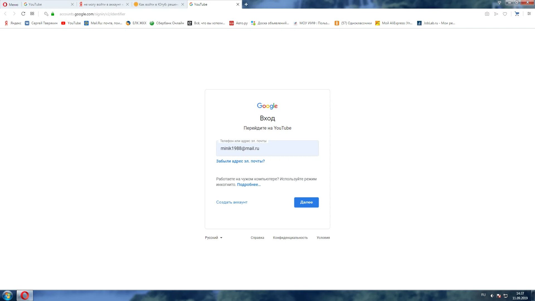Click the Google logo icon
Screen dimensions: 535x301
coord(267,106)
